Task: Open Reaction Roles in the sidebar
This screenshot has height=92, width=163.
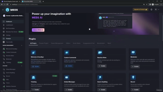Action: coord(13,56)
